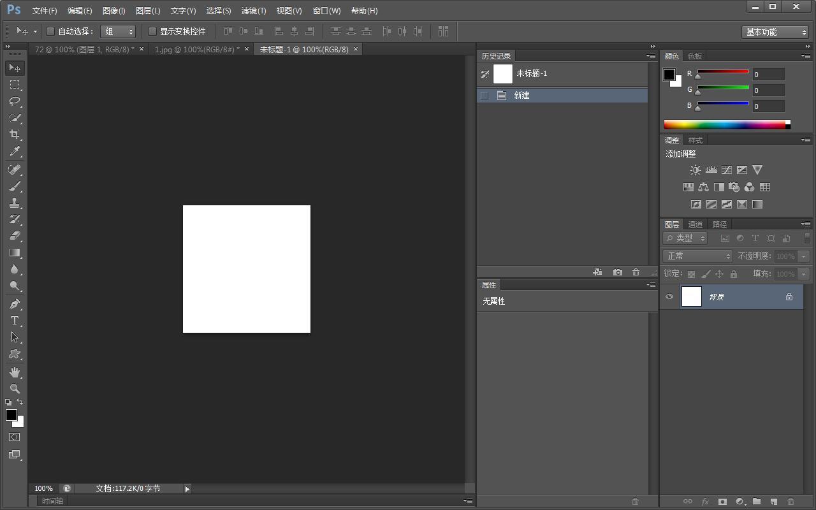Pick the Lasso tool
This screenshot has width=816, height=510.
click(15, 101)
